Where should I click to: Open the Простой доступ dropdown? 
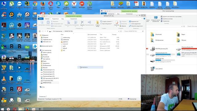click(106, 24)
